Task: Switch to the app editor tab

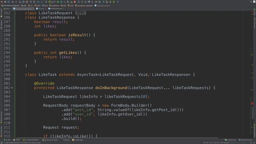Action: [x=7, y=8]
